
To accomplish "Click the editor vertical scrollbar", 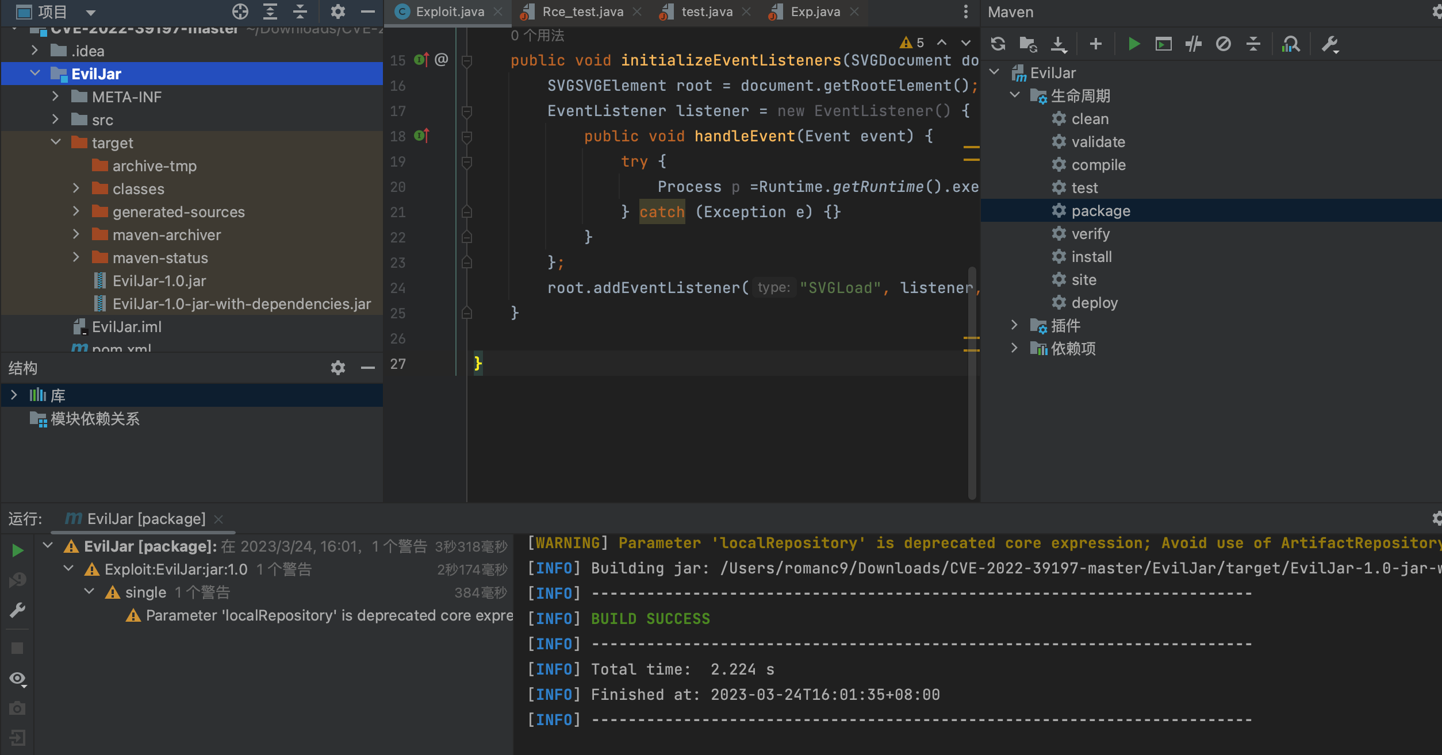I will coord(972,382).
